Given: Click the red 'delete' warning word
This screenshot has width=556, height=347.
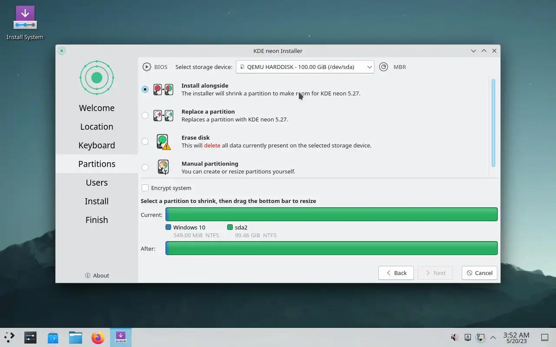Looking at the screenshot, I should click(x=212, y=146).
